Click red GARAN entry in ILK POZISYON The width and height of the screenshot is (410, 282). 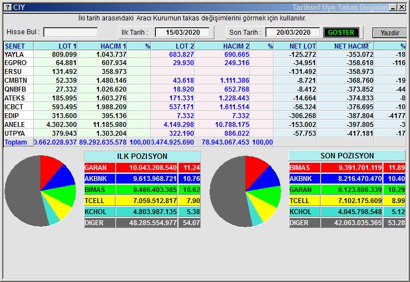[x=130, y=168]
